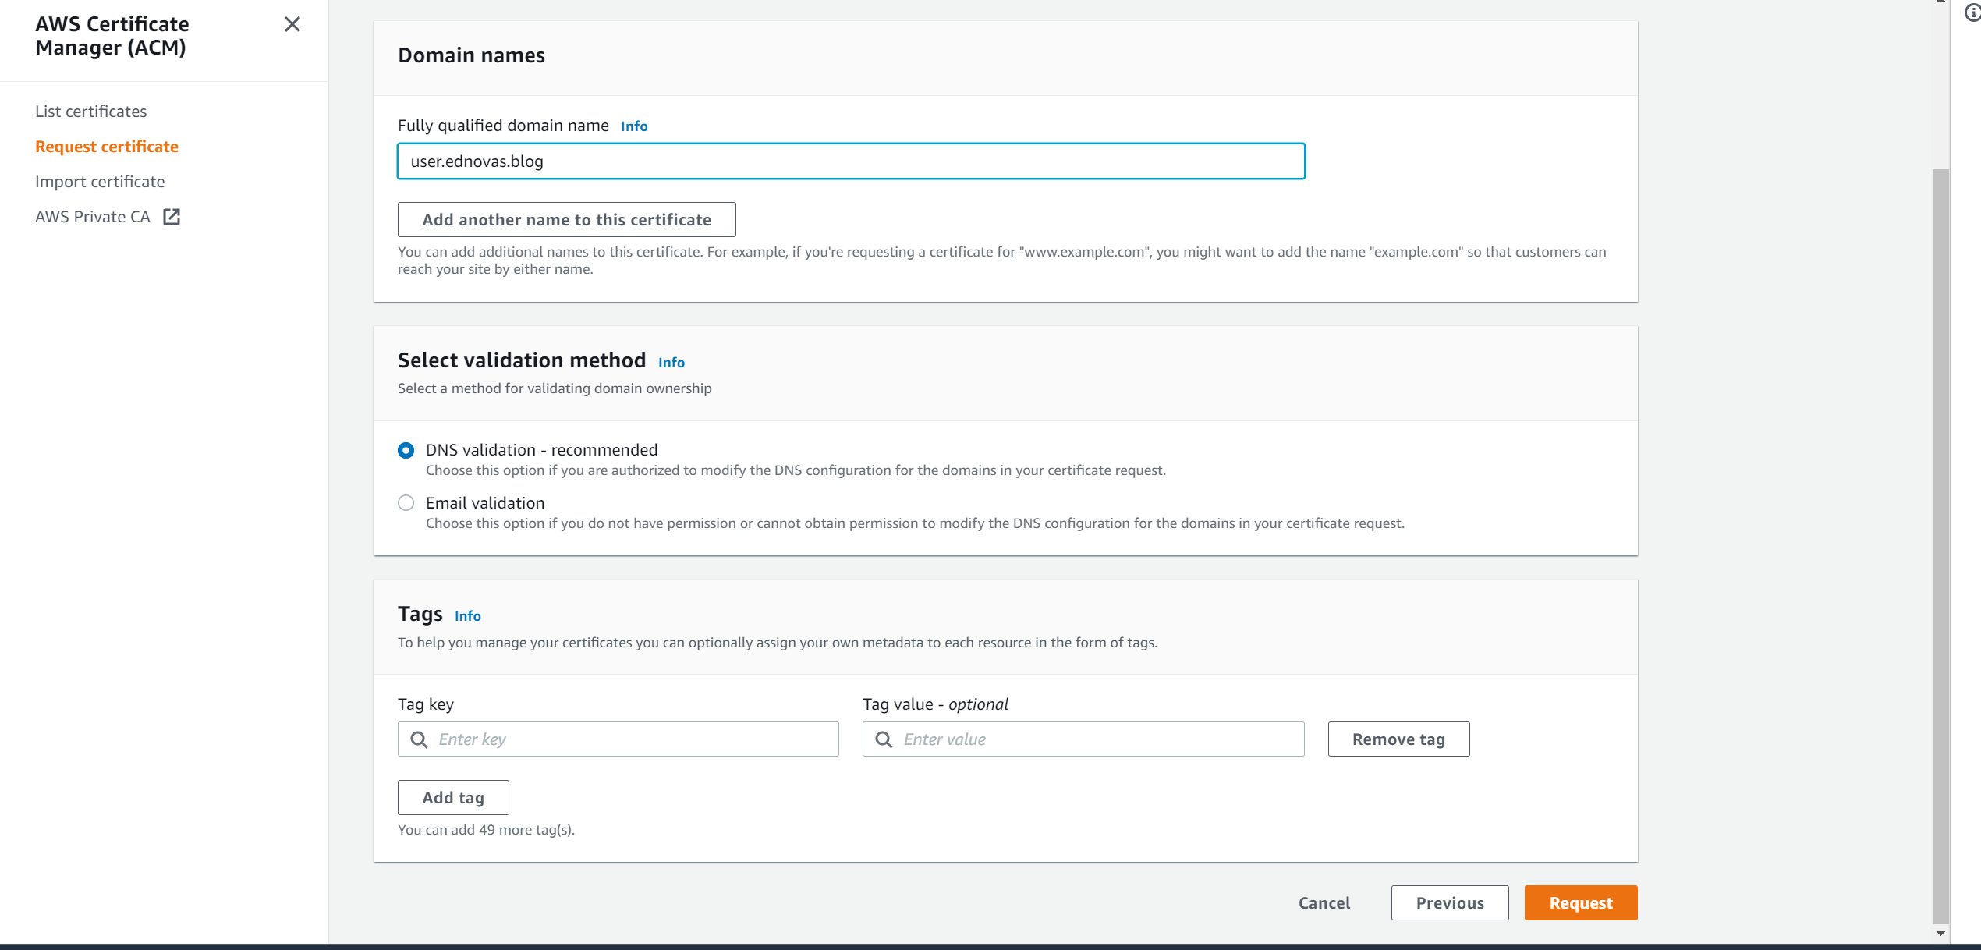Open Info beside Select validation method
1981x950 pixels.
[x=672, y=362]
